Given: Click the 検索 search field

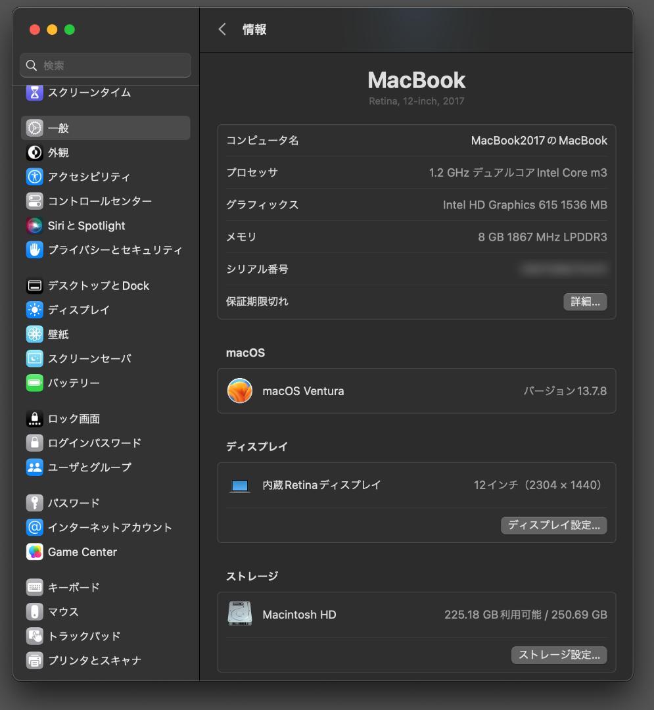Looking at the screenshot, I should (x=105, y=65).
